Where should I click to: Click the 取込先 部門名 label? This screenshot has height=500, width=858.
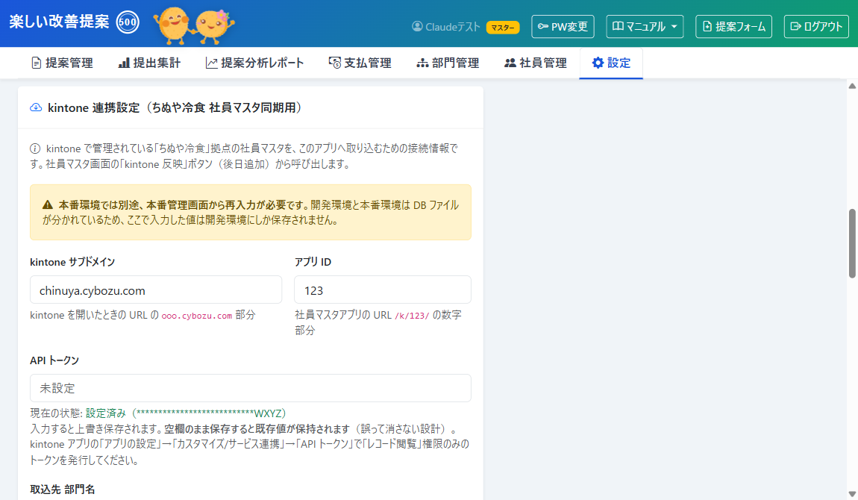tap(63, 489)
